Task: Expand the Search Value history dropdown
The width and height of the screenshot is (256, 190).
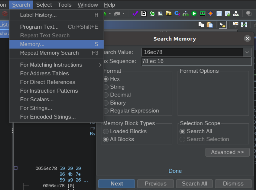Action: coord(247,52)
